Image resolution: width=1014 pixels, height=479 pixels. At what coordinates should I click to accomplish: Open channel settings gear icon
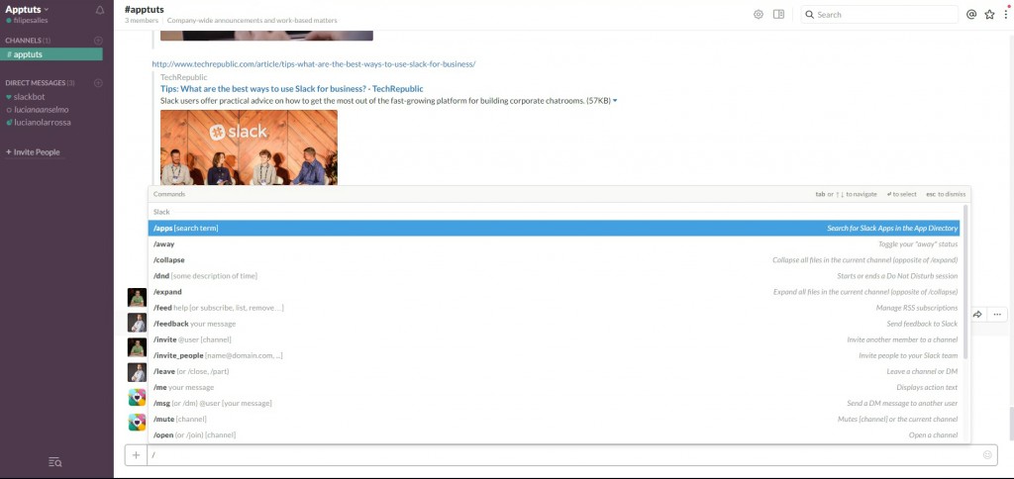(x=758, y=14)
